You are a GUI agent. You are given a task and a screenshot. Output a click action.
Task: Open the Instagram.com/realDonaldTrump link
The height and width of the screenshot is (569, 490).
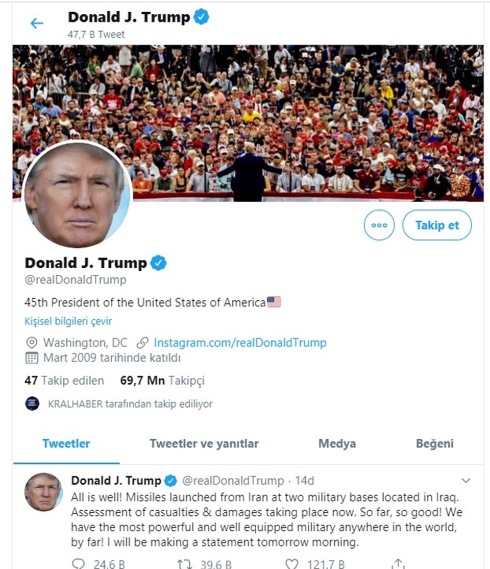coord(240,343)
